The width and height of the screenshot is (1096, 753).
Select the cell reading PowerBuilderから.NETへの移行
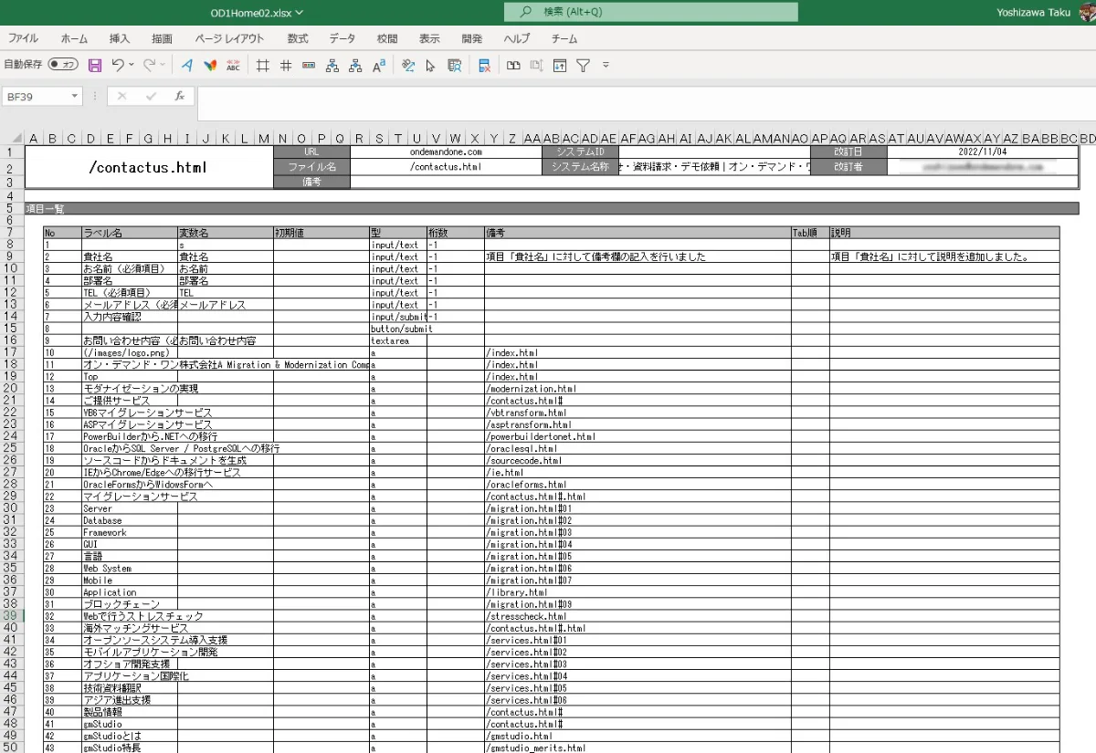point(130,436)
